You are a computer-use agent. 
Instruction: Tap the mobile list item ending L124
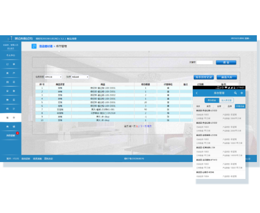click(219, 152)
